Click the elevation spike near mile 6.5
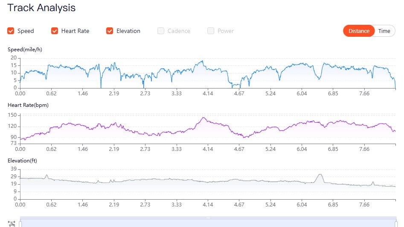Viewport: 404px width, 227px height. click(320, 175)
